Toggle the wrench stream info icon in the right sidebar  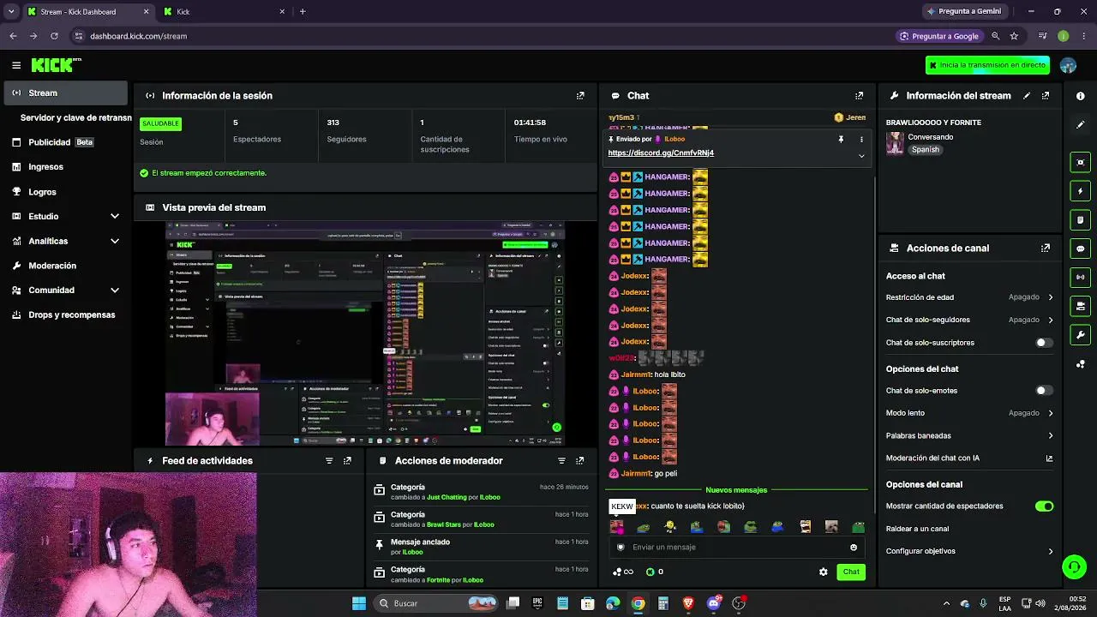coord(1080,335)
